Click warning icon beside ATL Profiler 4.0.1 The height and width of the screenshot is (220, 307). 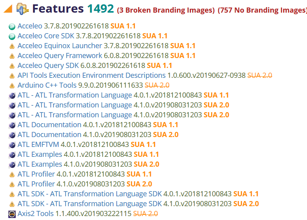[x=12, y=174]
